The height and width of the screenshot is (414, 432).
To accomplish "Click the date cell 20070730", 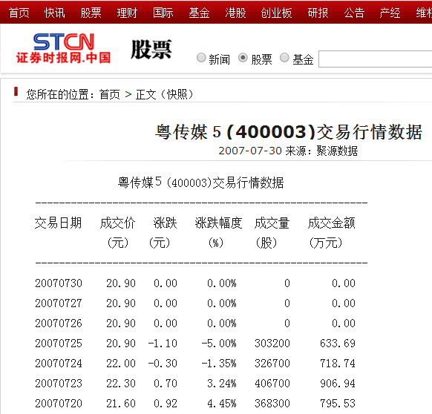I will (59, 283).
